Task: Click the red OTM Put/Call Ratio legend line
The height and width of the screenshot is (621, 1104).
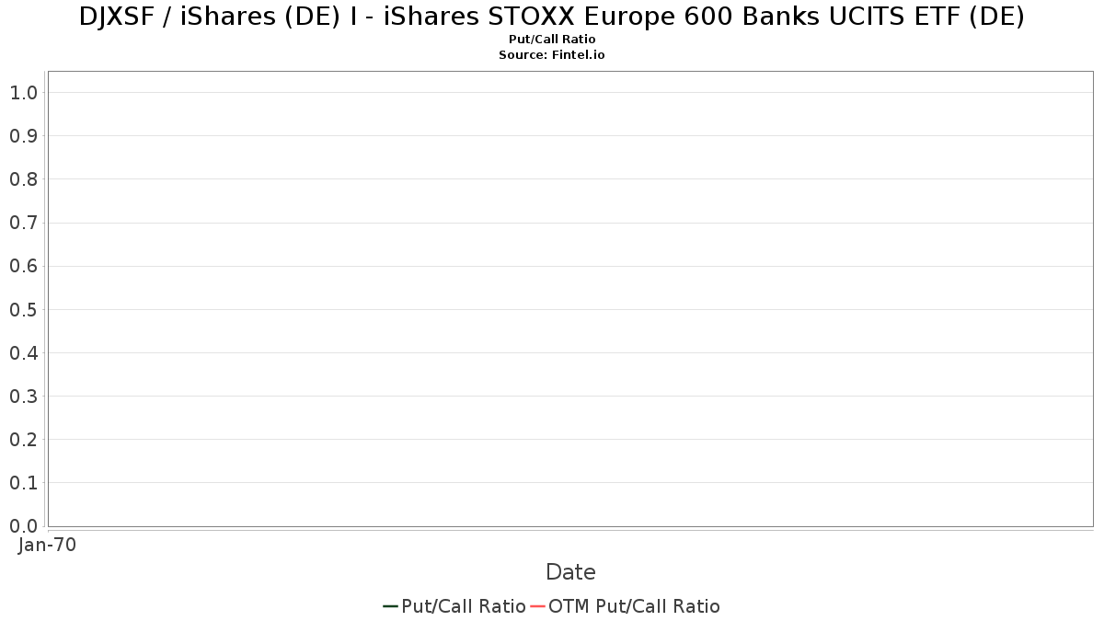Action: 538,606
